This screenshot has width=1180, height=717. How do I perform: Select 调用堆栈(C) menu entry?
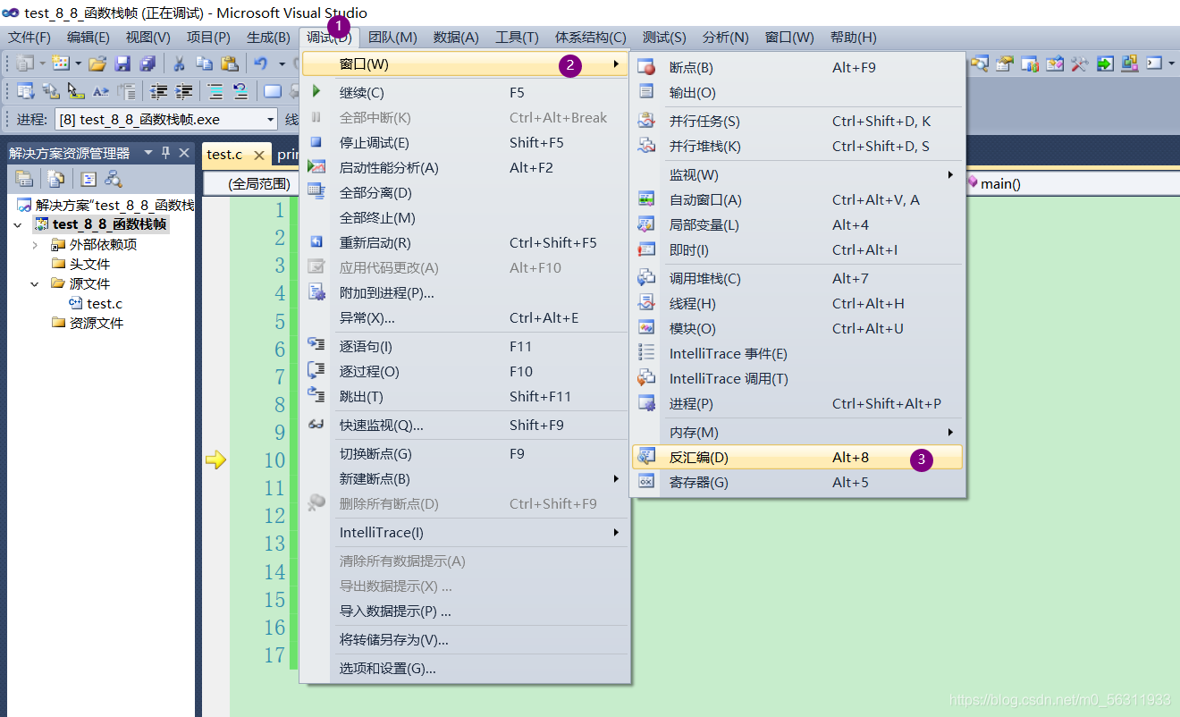[797, 278]
